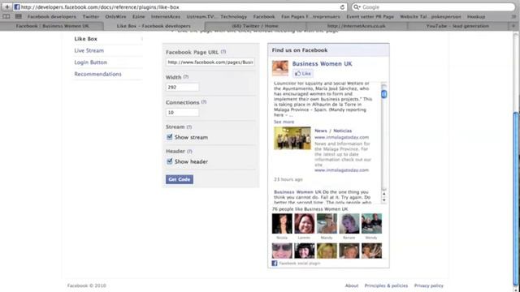Open the Ustream.TV bookmark
520x292 pixels.
point(201,16)
